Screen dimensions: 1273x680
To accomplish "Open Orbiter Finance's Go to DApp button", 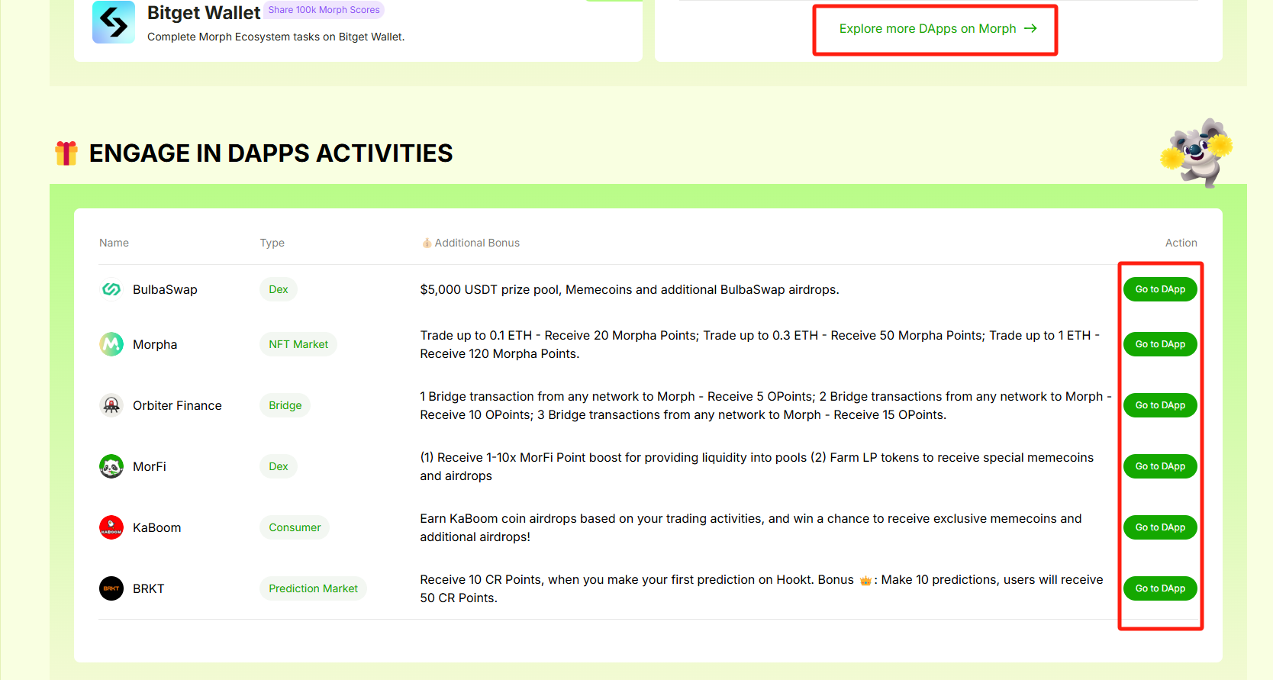I will (1159, 405).
